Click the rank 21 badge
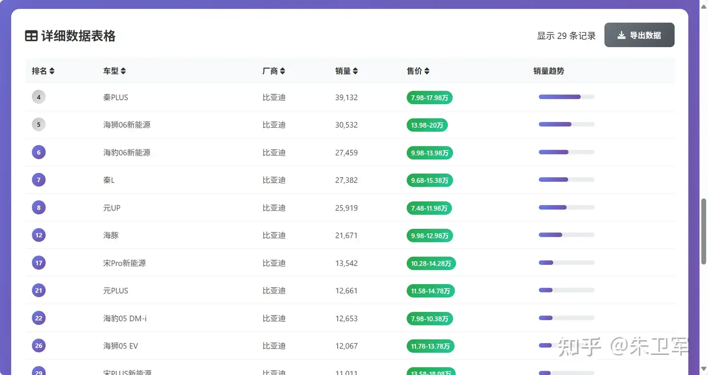The height and width of the screenshot is (375, 708). coord(39,290)
